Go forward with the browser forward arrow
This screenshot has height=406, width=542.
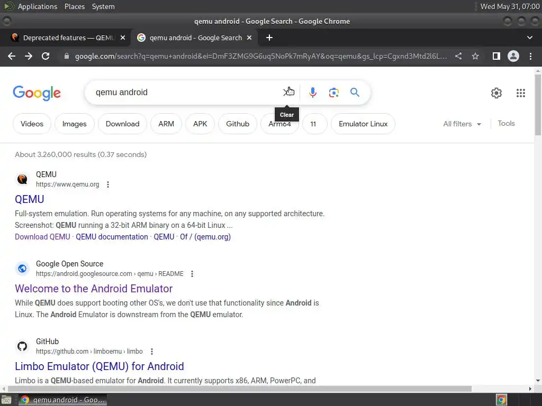click(x=29, y=56)
